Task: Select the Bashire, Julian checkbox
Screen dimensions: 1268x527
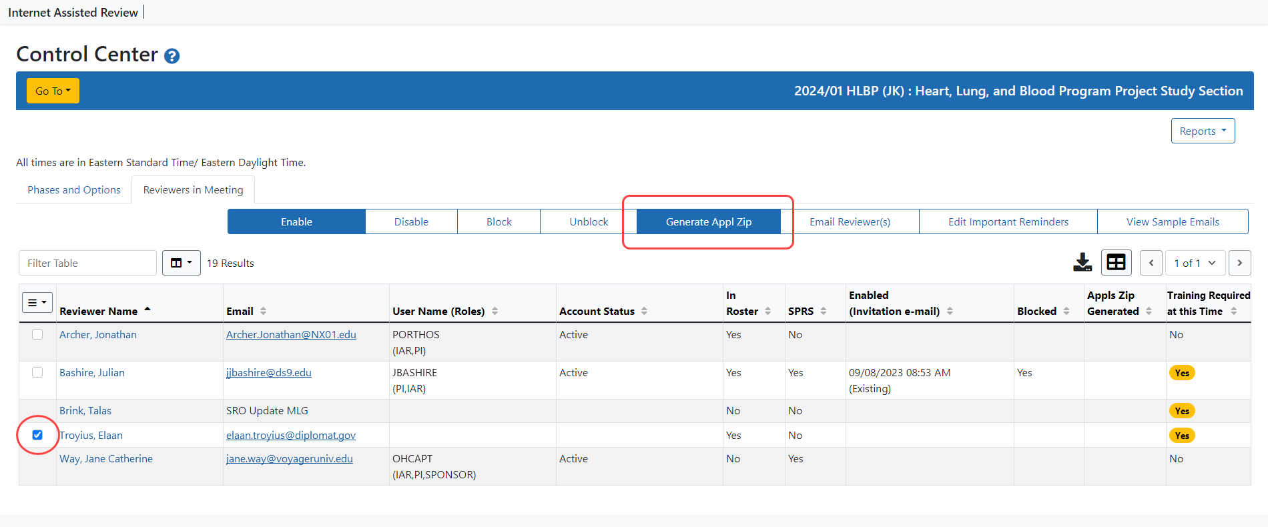Action: point(37,372)
